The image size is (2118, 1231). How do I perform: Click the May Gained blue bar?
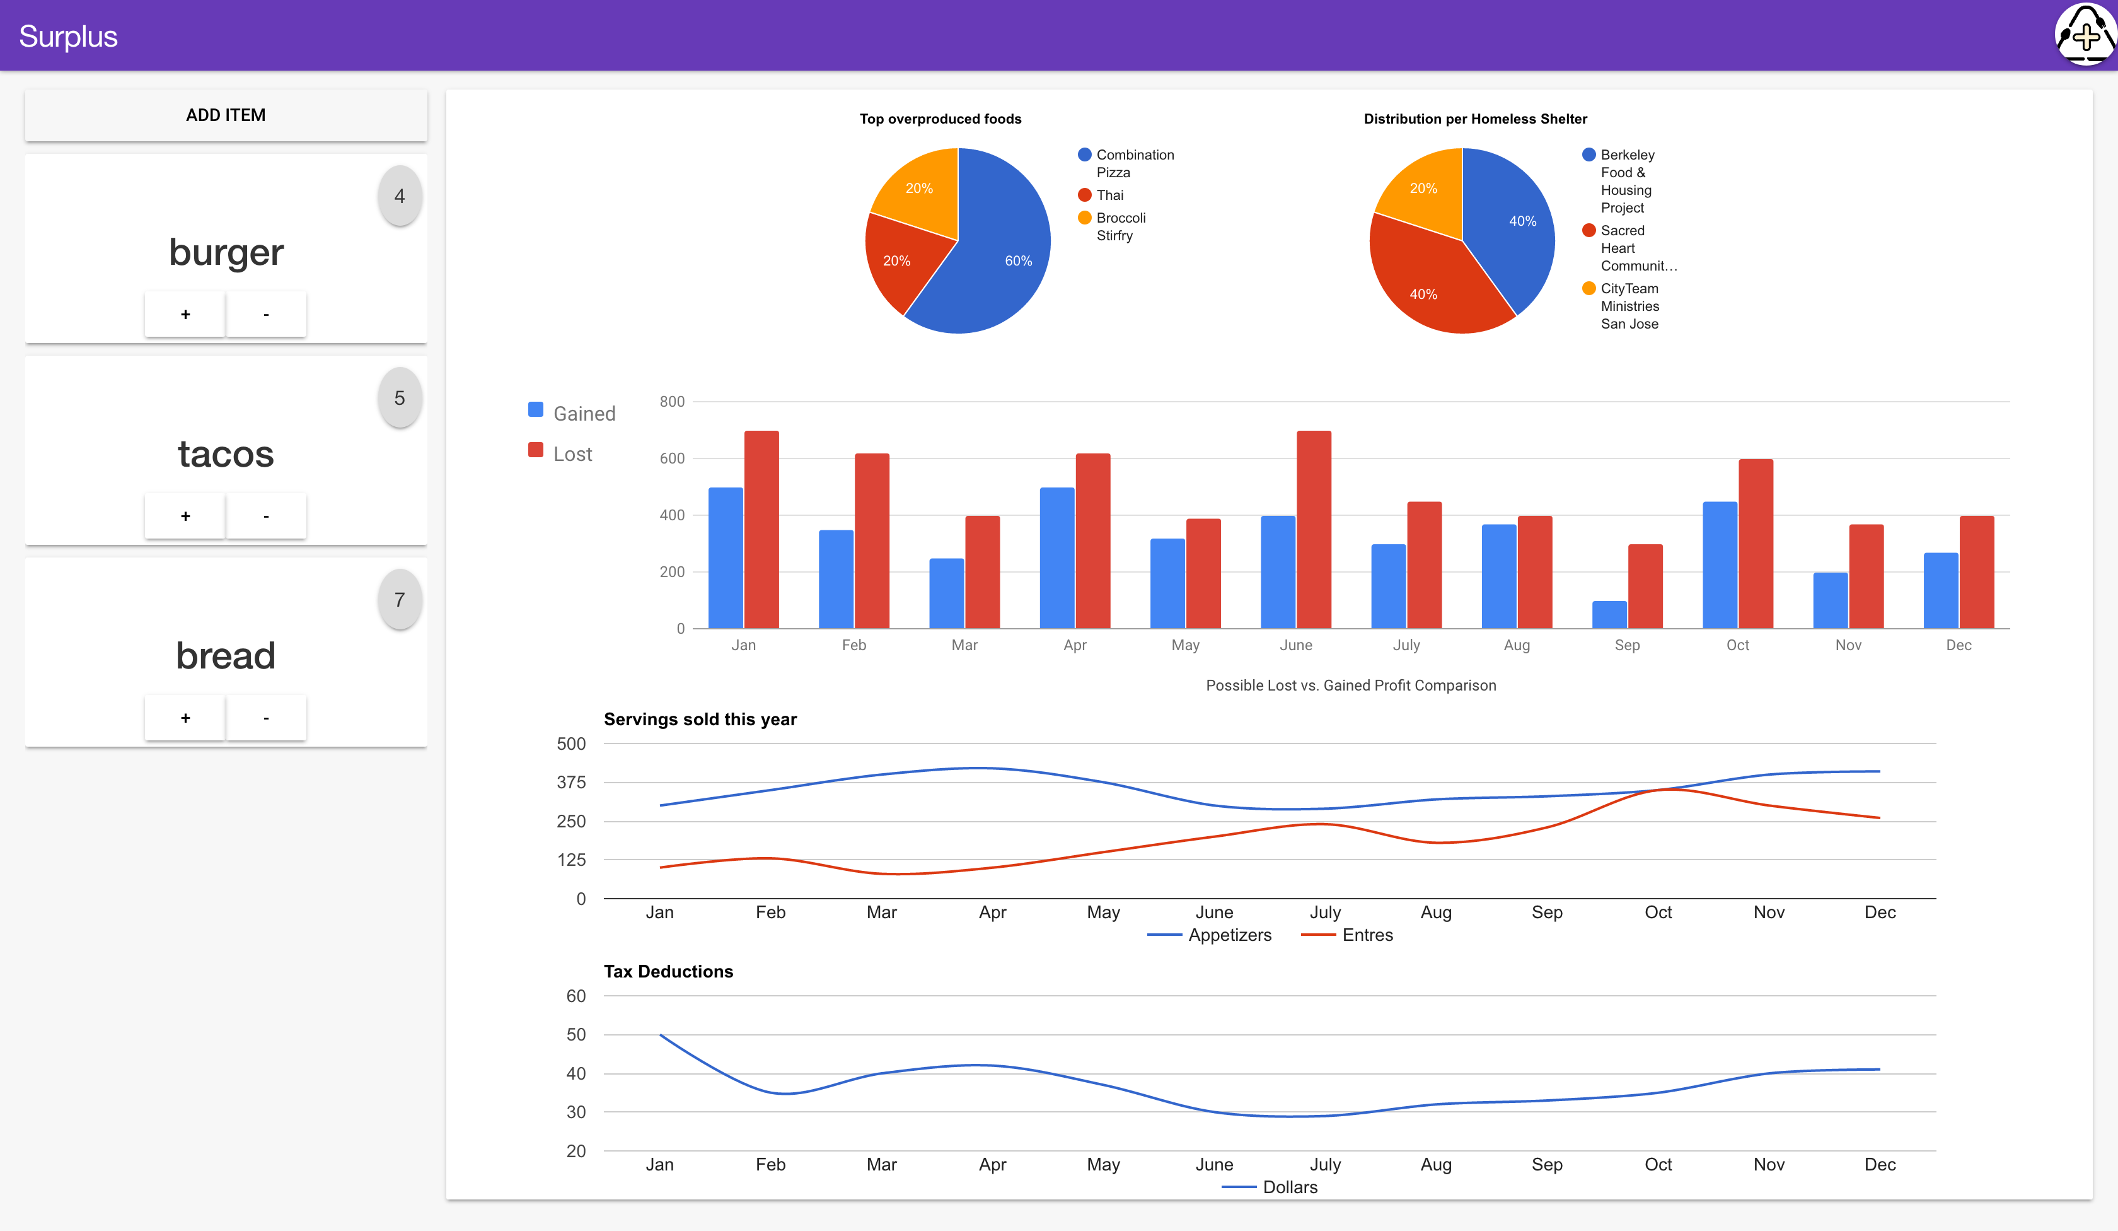click(1167, 583)
